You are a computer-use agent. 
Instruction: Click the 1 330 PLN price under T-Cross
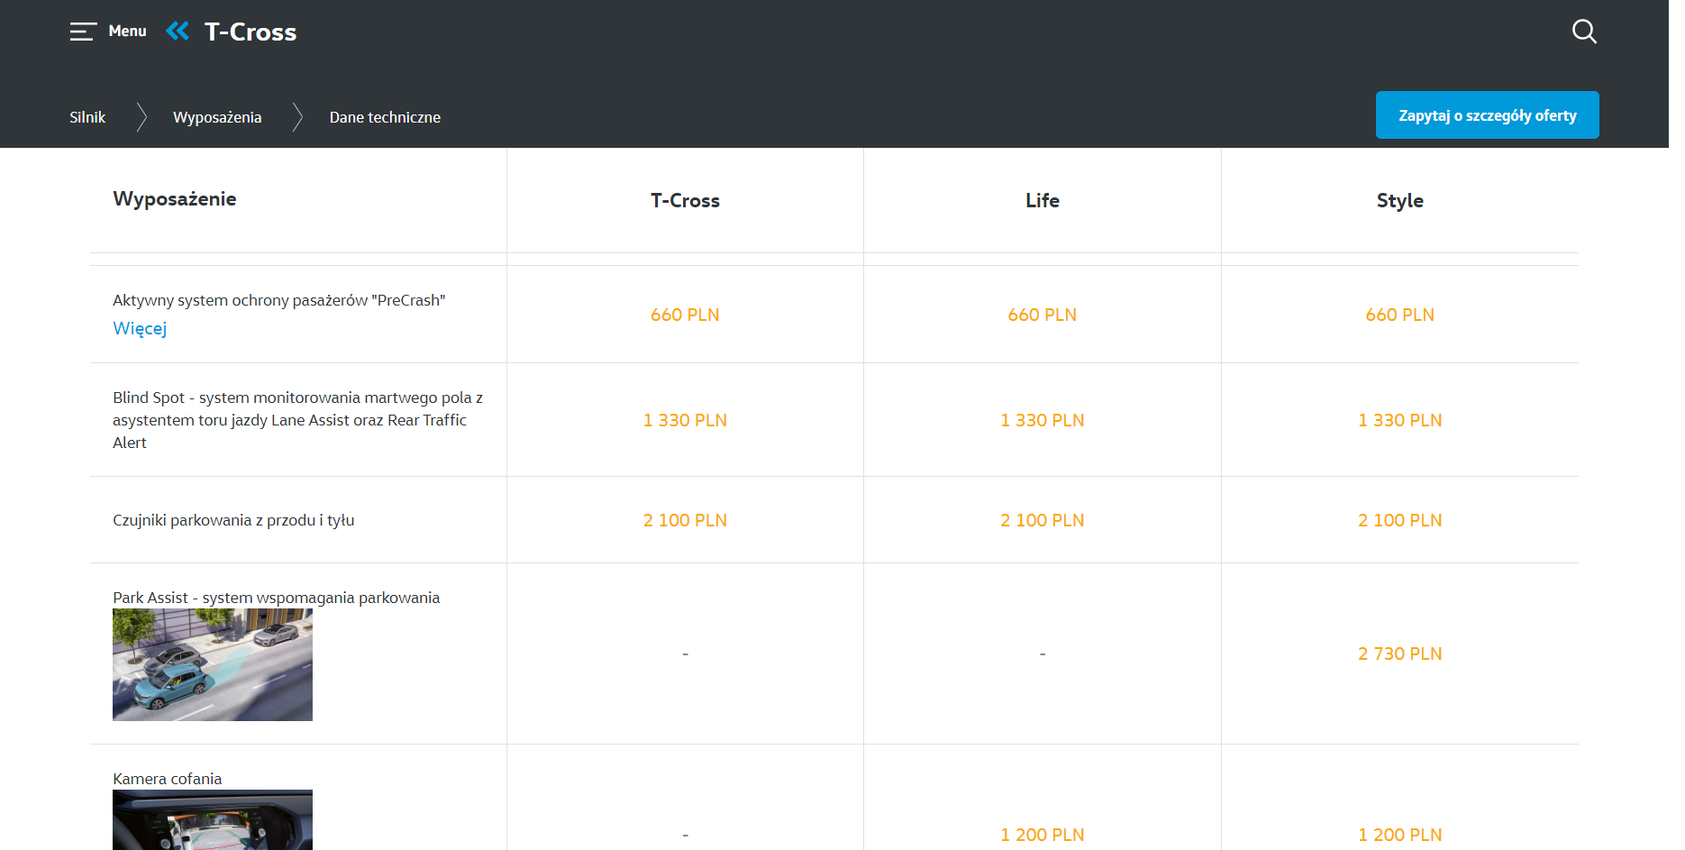(685, 420)
